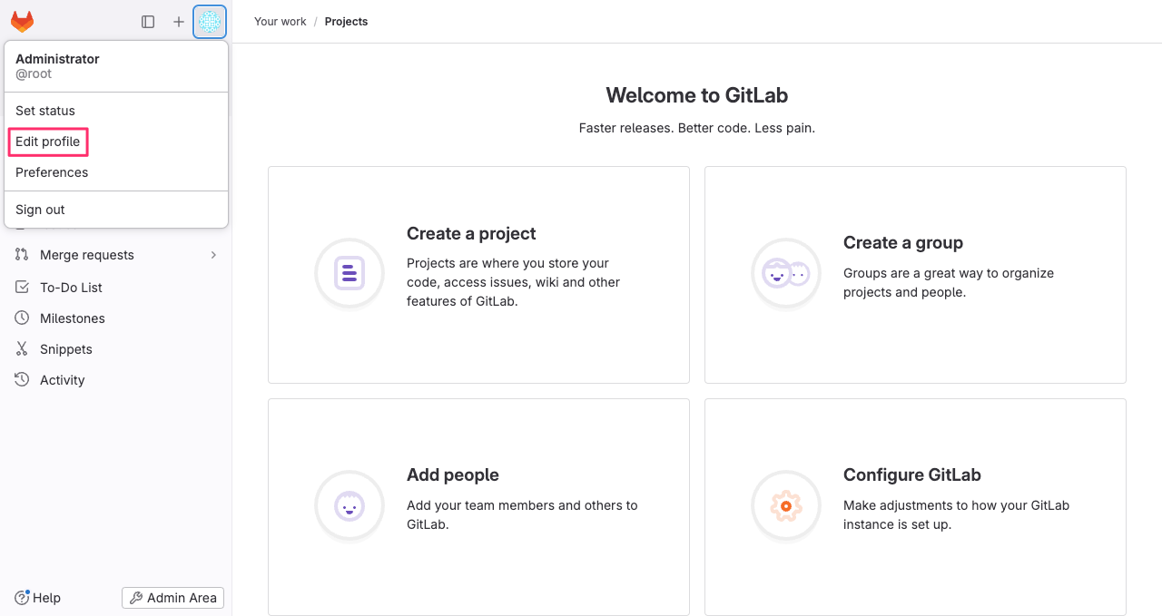Click 'Faster releases. Better code.' tagline
The image size is (1162, 616).
tap(697, 128)
